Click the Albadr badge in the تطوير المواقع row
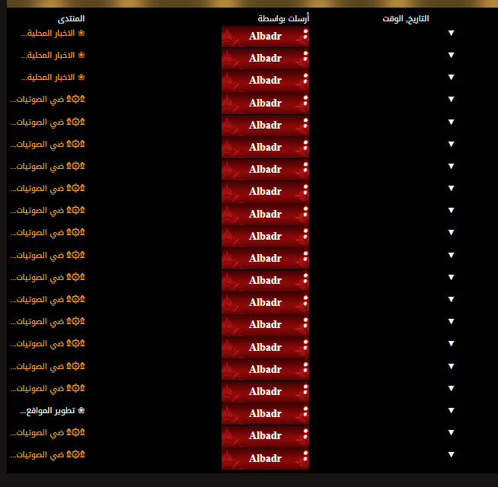The width and height of the screenshot is (498, 487). (265, 413)
